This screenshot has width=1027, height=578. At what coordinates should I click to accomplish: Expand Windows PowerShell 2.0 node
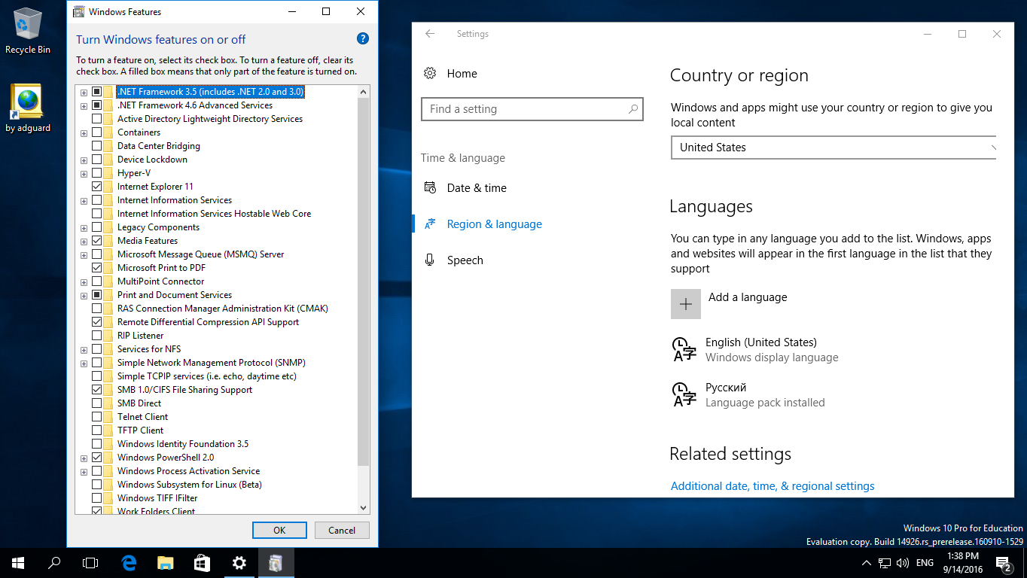click(x=84, y=458)
